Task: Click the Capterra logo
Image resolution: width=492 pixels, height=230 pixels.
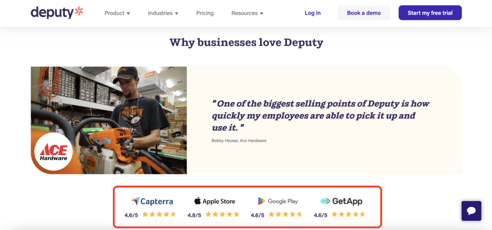Action: [152, 201]
